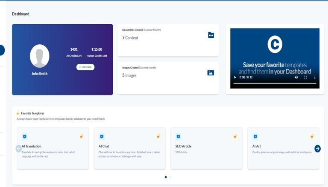Click the Documents Created folder icon
This screenshot has height=187, width=328.
[211, 35]
